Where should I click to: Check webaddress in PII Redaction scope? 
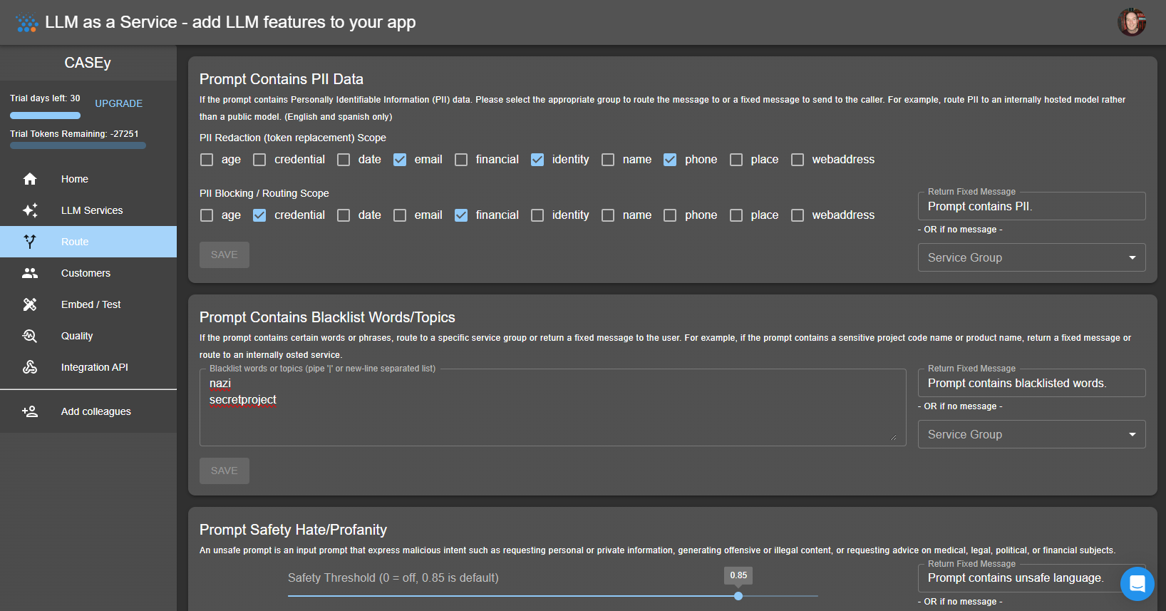click(x=798, y=160)
